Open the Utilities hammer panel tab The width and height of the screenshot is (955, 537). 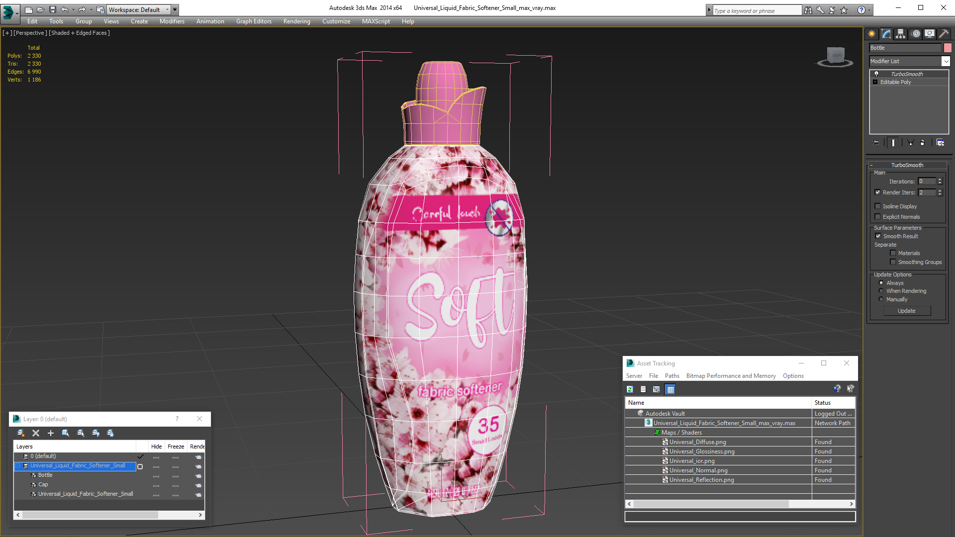point(943,34)
